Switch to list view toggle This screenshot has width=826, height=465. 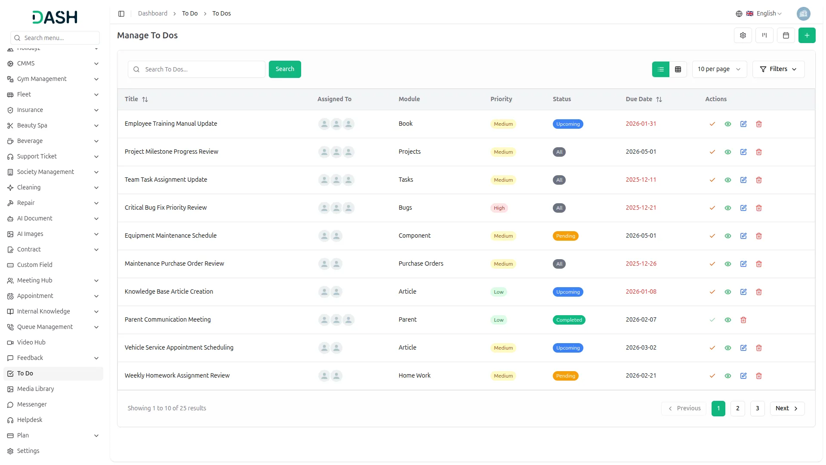[x=660, y=69]
